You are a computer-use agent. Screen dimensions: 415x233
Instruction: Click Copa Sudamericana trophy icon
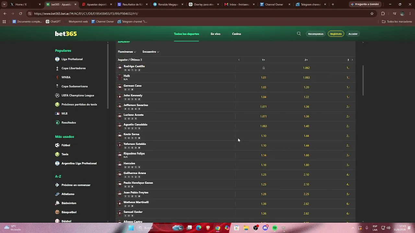tap(57, 86)
